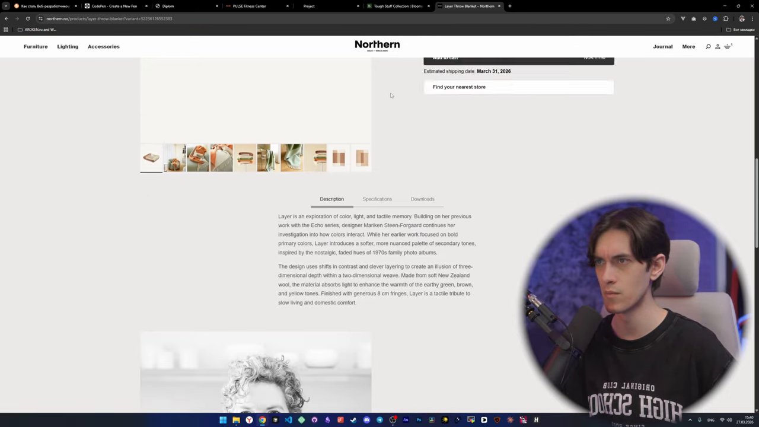759x427 pixels.
Task: Open volume control in system tray
Action: (729, 420)
